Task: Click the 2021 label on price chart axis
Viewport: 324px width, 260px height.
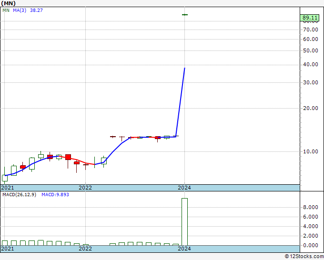Action: [x=8, y=188]
